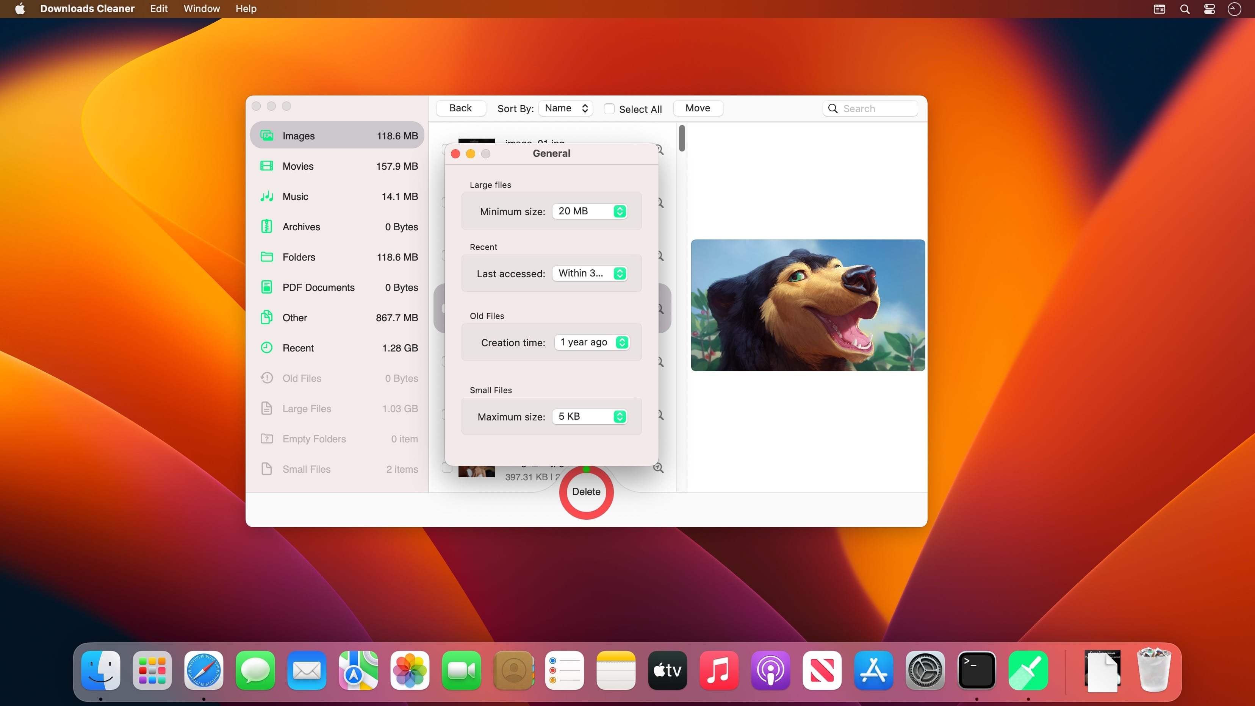The image size is (1255, 706).
Task: Open the Maximum size 5 KB dropdown
Action: tap(590, 416)
